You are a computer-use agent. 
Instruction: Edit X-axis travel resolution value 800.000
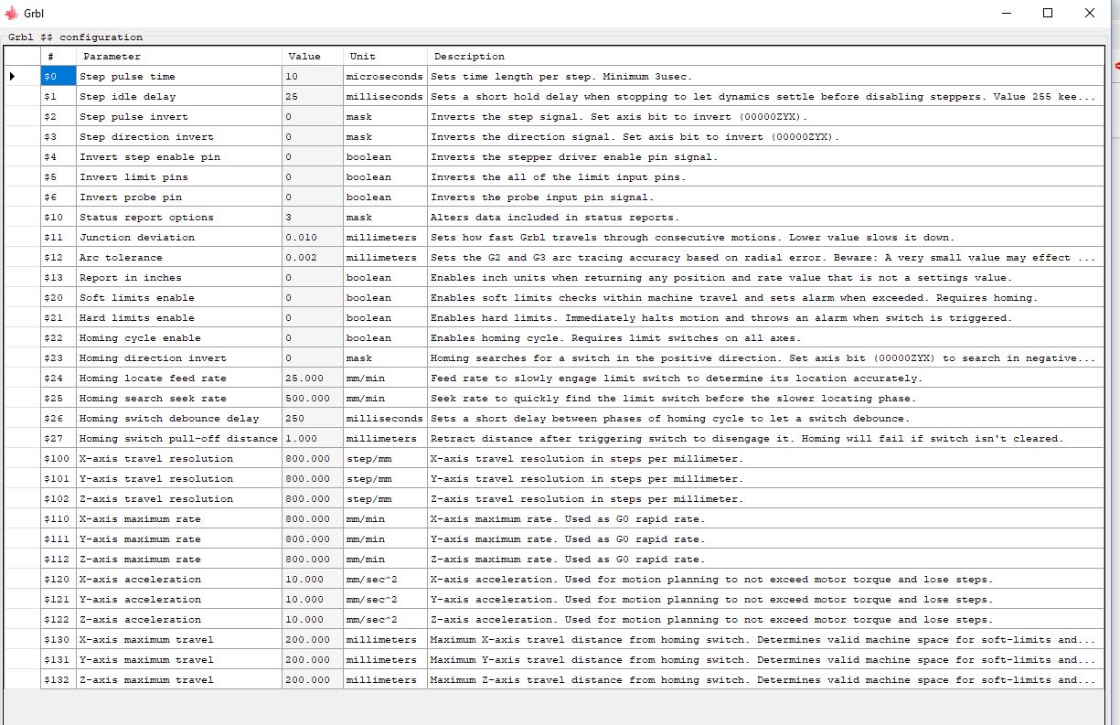[313, 459]
